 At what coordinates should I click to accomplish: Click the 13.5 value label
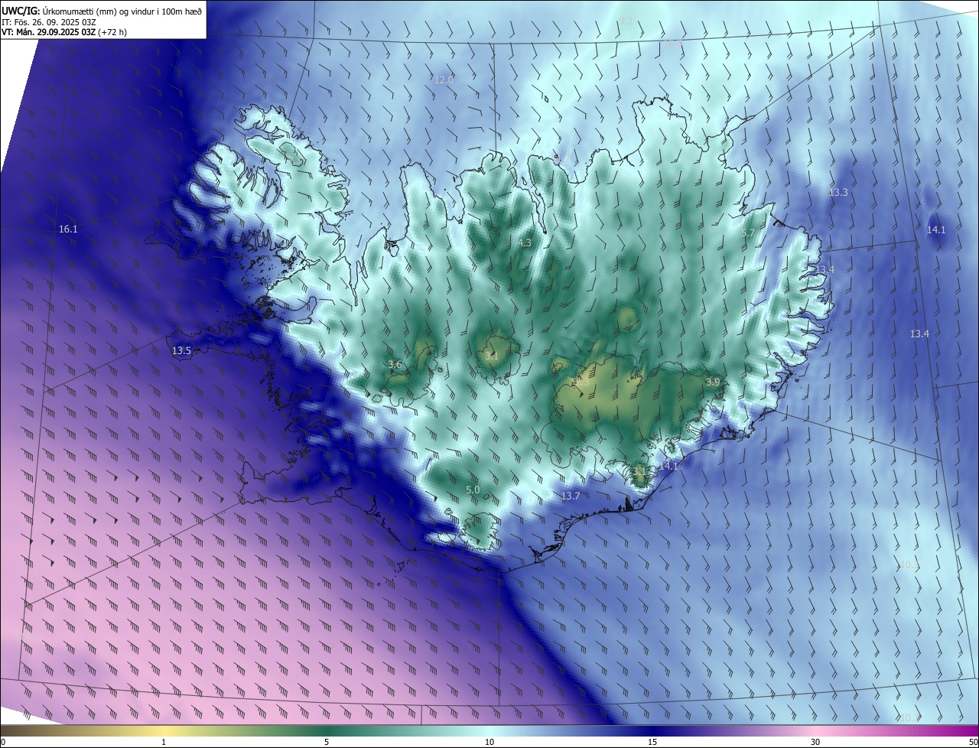click(x=181, y=350)
